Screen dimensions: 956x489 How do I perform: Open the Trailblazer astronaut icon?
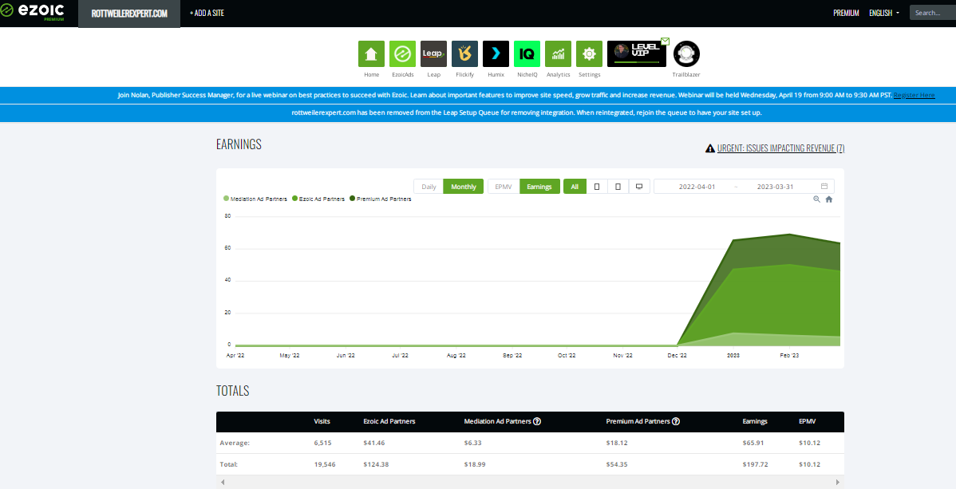point(686,53)
